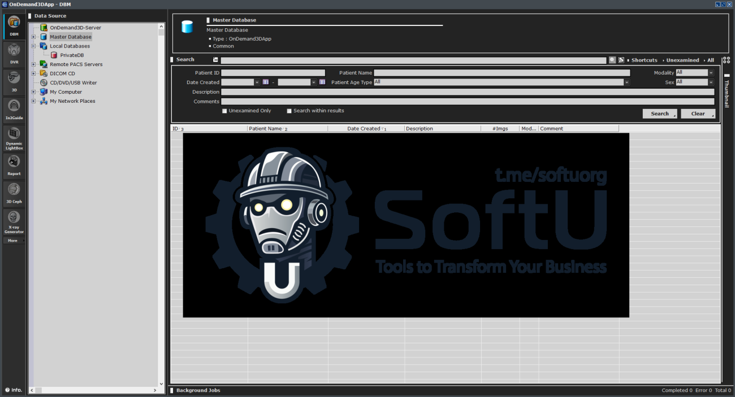The height and width of the screenshot is (397, 735).
Task: Click the Patient Name input field
Action: 502,73
